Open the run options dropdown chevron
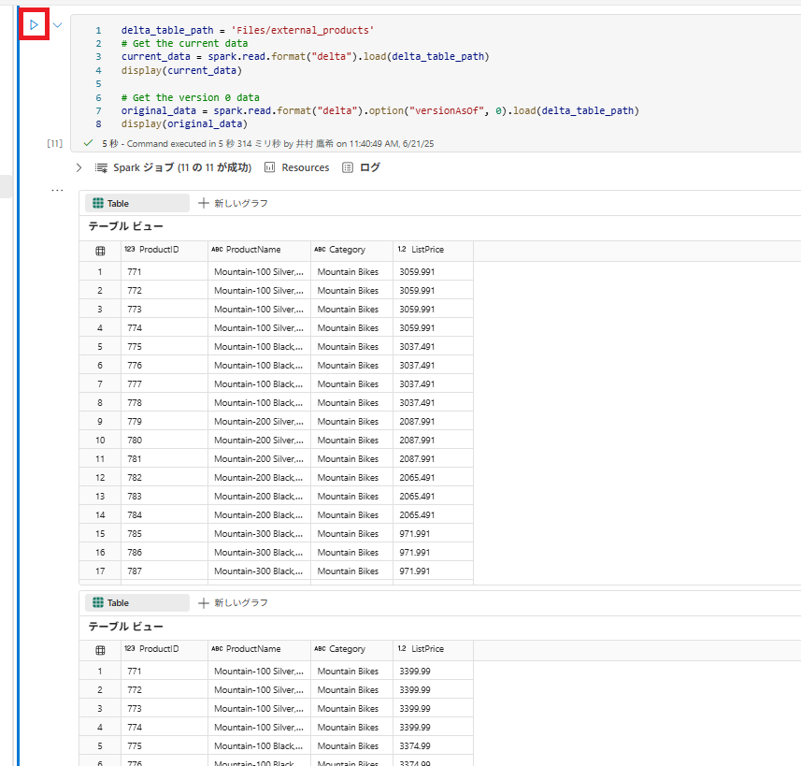This screenshot has width=801, height=766. click(x=58, y=24)
